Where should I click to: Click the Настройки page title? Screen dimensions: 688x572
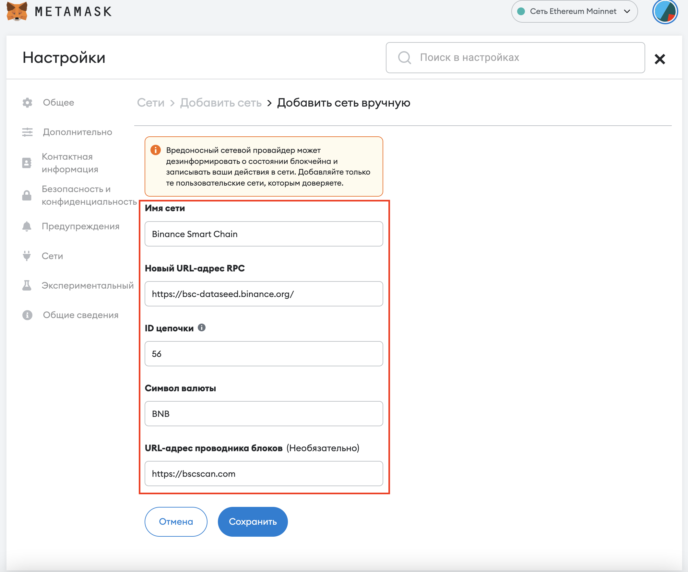(64, 57)
